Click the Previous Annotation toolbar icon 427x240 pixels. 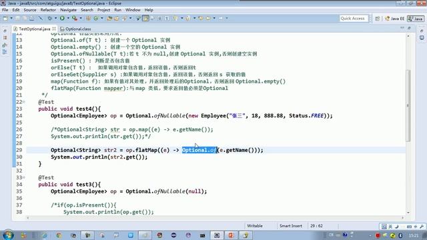point(188,18)
